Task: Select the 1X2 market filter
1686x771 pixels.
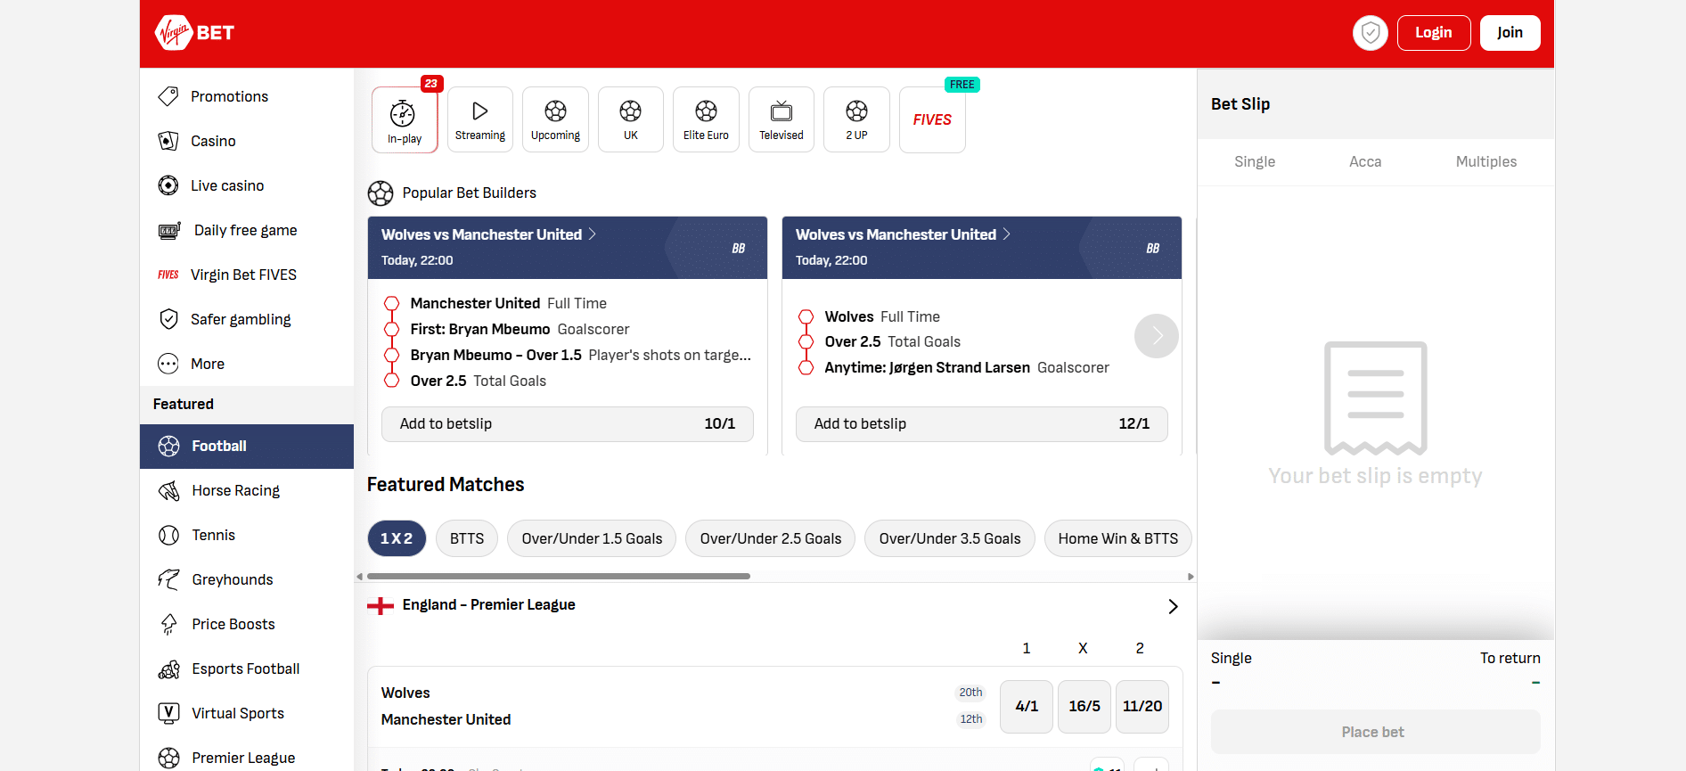Action: point(397,538)
